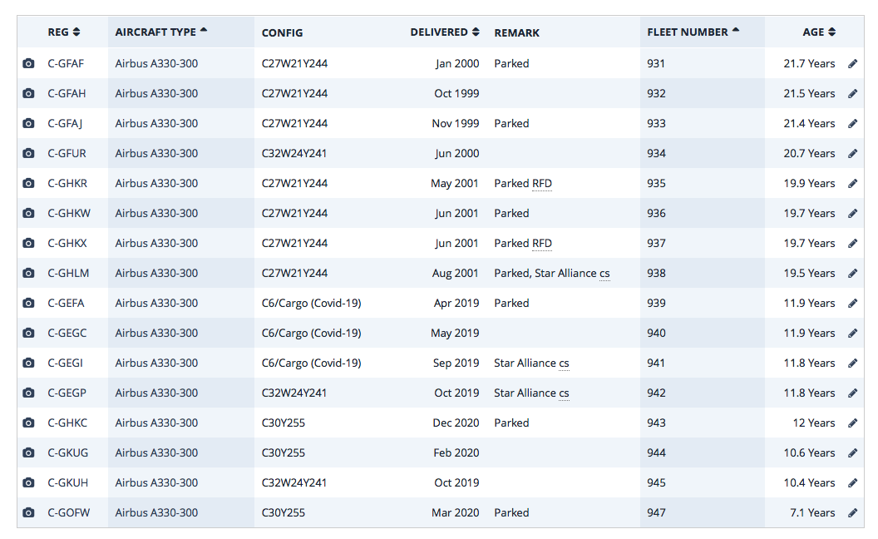This screenshot has height=539, width=878.
Task: Edit the C-GFAH row with pencil icon
Action: [x=852, y=94]
